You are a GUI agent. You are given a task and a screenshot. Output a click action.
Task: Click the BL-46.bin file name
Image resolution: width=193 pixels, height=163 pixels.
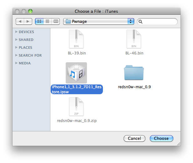[134, 53]
